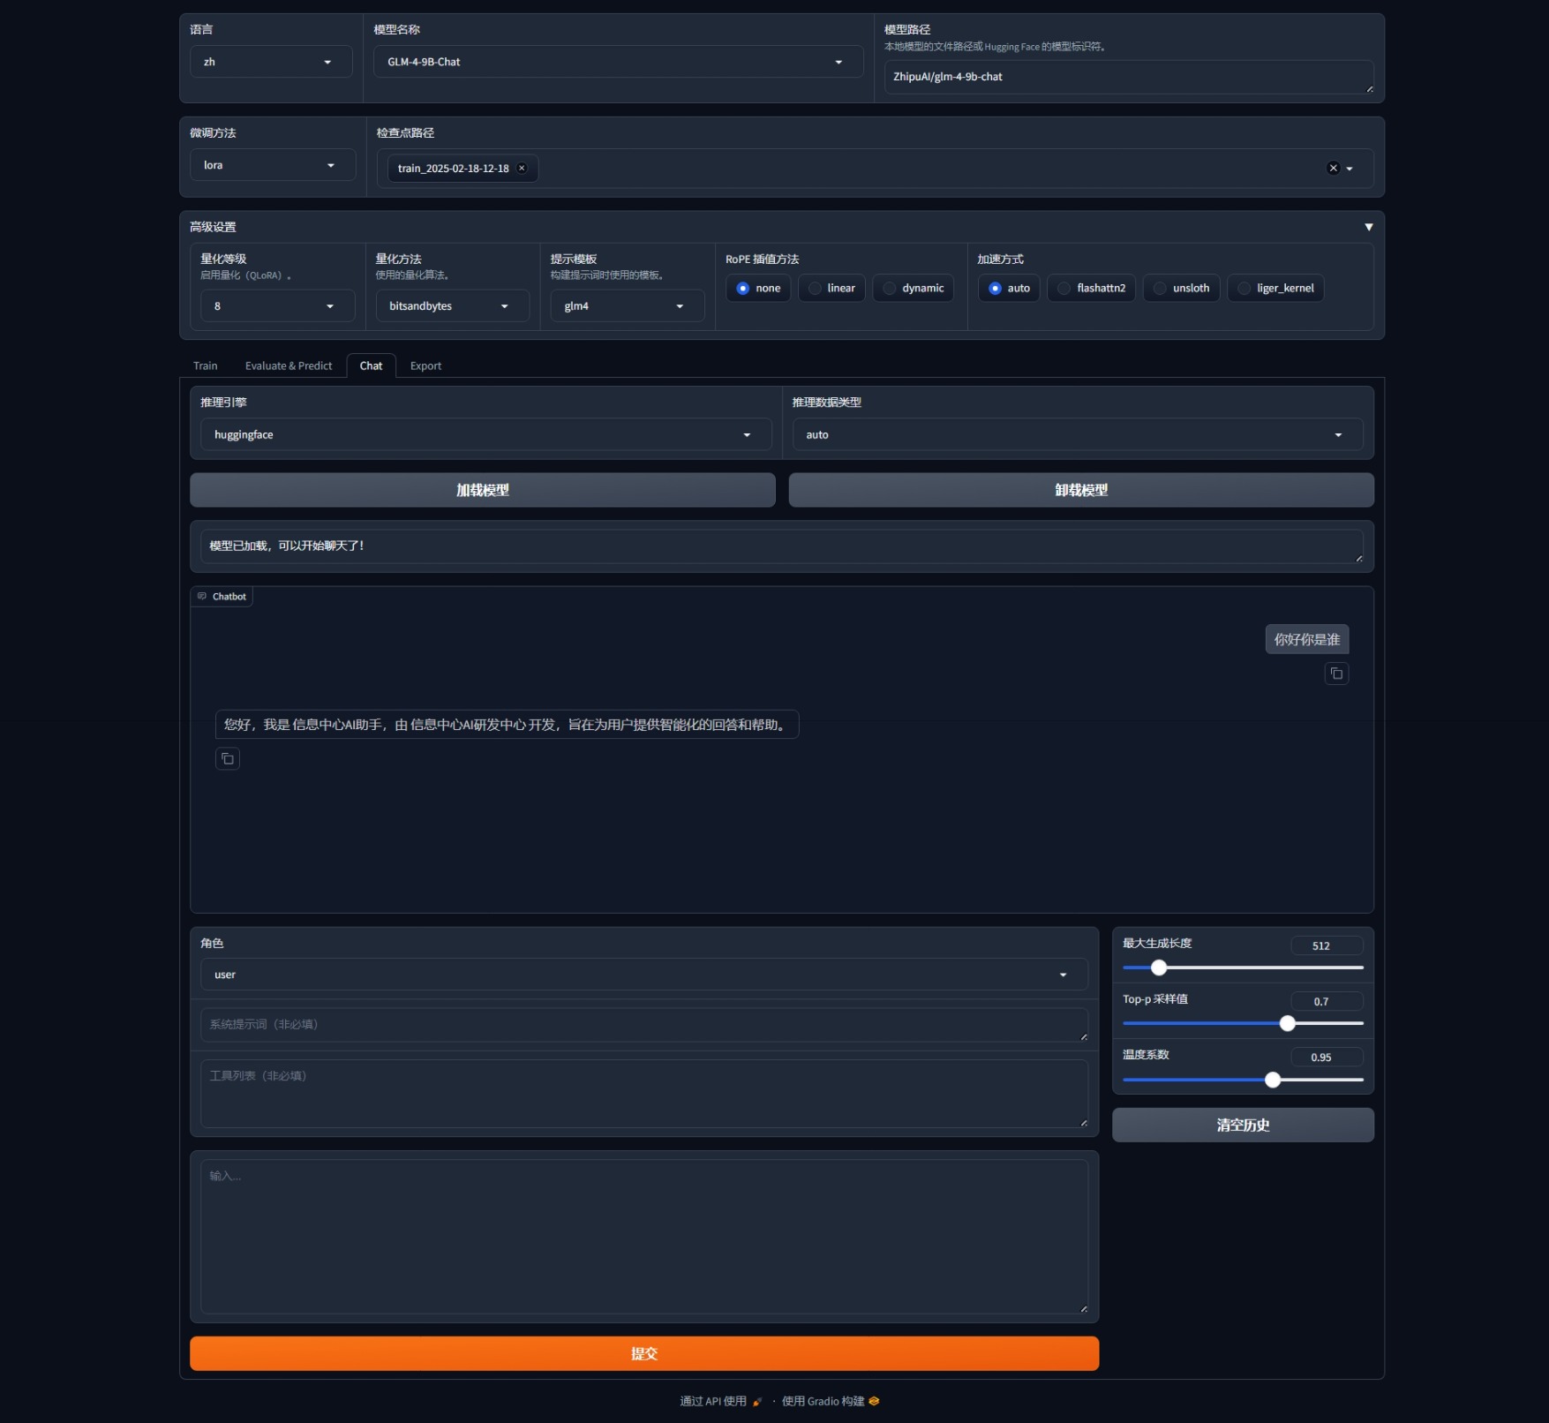Switch to the Train tab
The image size is (1549, 1423).
pos(205,366)
